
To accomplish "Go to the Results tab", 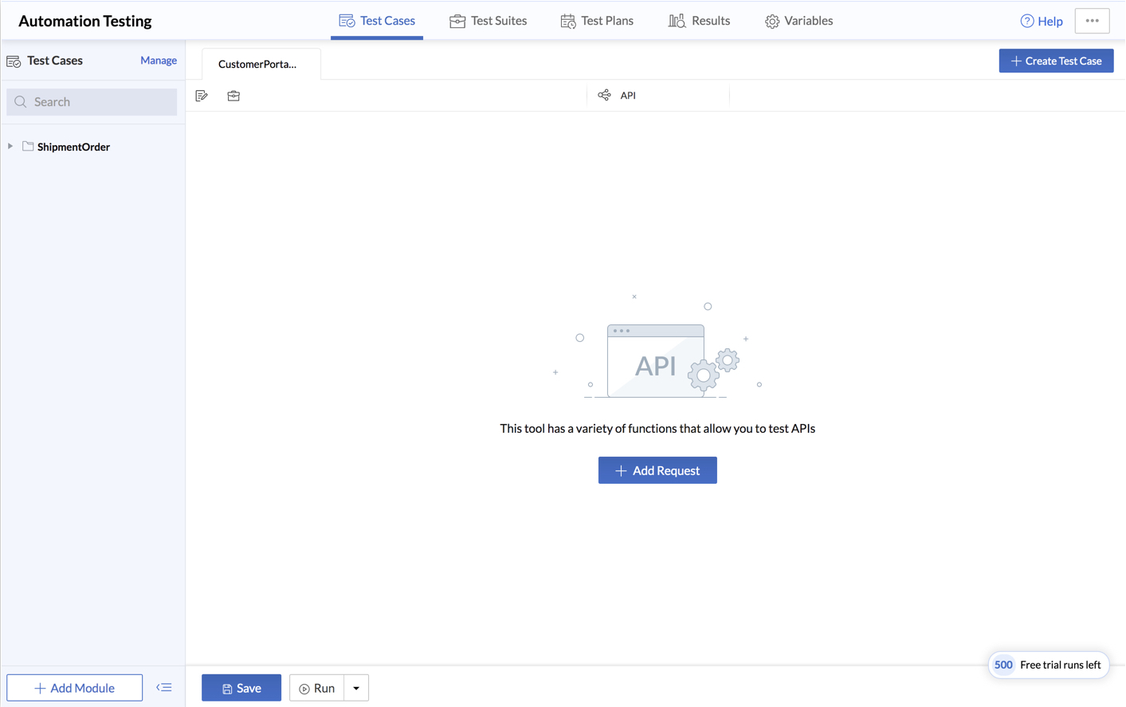I will click(699, 21).
